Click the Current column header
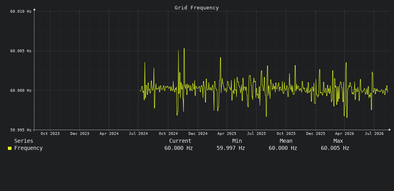 point(180,141)
